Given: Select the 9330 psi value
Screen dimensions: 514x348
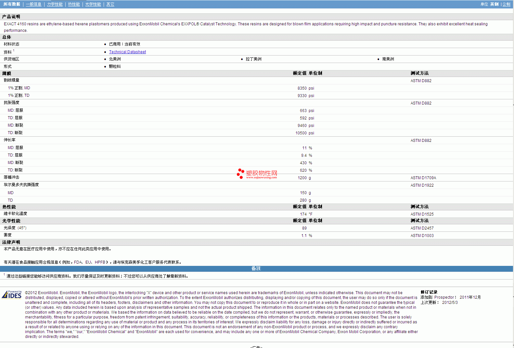Looking at the screenshot, I should click(x=306, y=96).
